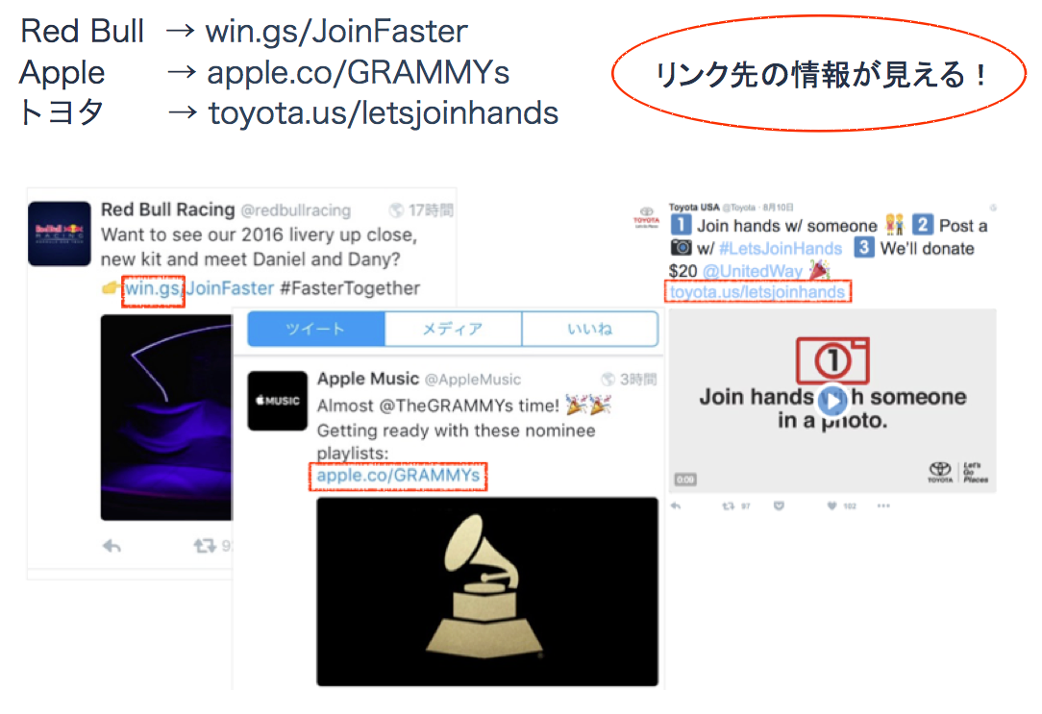Screen dimensions: 1042x714
Task: Open more options on Toyota tweet
Action: (x=883, y=506)
